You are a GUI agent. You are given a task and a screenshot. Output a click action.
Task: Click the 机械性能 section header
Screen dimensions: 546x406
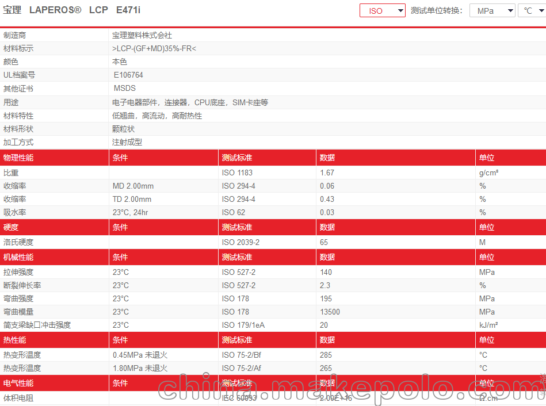coord(18,257)
